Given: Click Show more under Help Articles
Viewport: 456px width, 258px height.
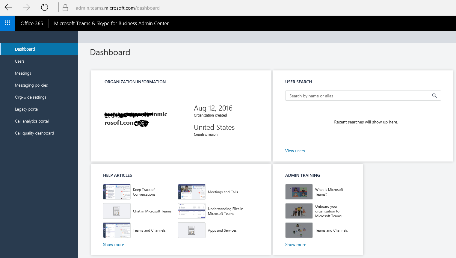Looking at the screenshot, I should click(114, 245).
